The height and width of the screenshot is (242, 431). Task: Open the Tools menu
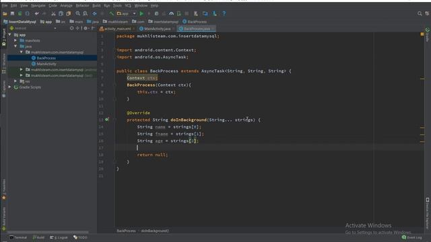(117, 5)
